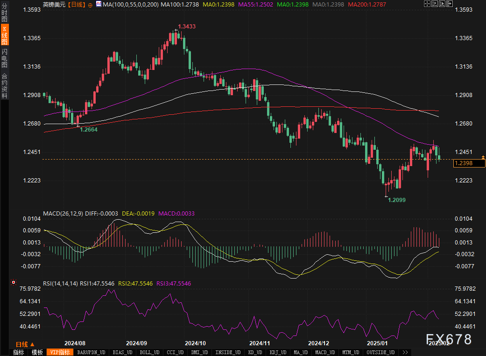Toggle the KDJ_UD indicator
Screen dimensions: 486x356
278,352
